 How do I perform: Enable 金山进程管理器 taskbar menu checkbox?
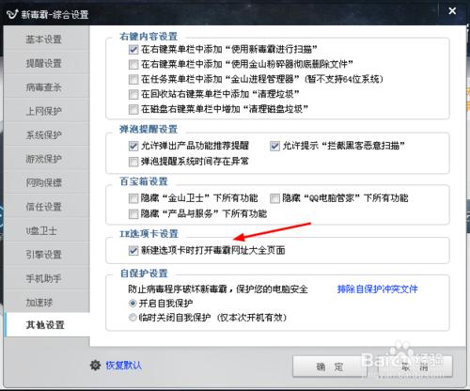click(x=133, y=79)
